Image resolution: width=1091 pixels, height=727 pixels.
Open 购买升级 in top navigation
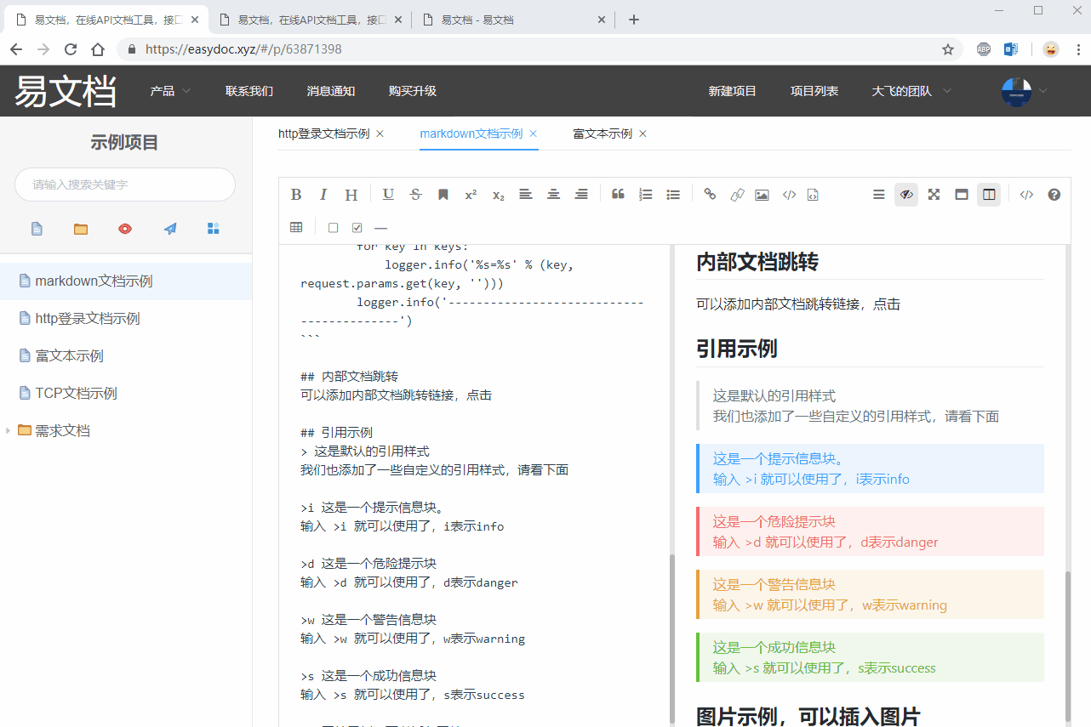pos(413,91)
